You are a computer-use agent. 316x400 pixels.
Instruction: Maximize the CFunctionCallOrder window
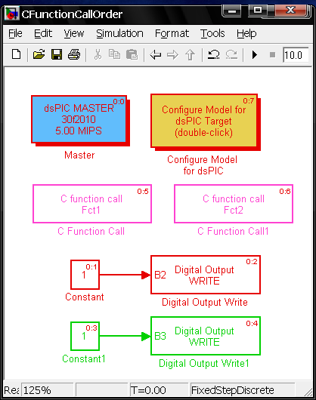pos(258,11)
